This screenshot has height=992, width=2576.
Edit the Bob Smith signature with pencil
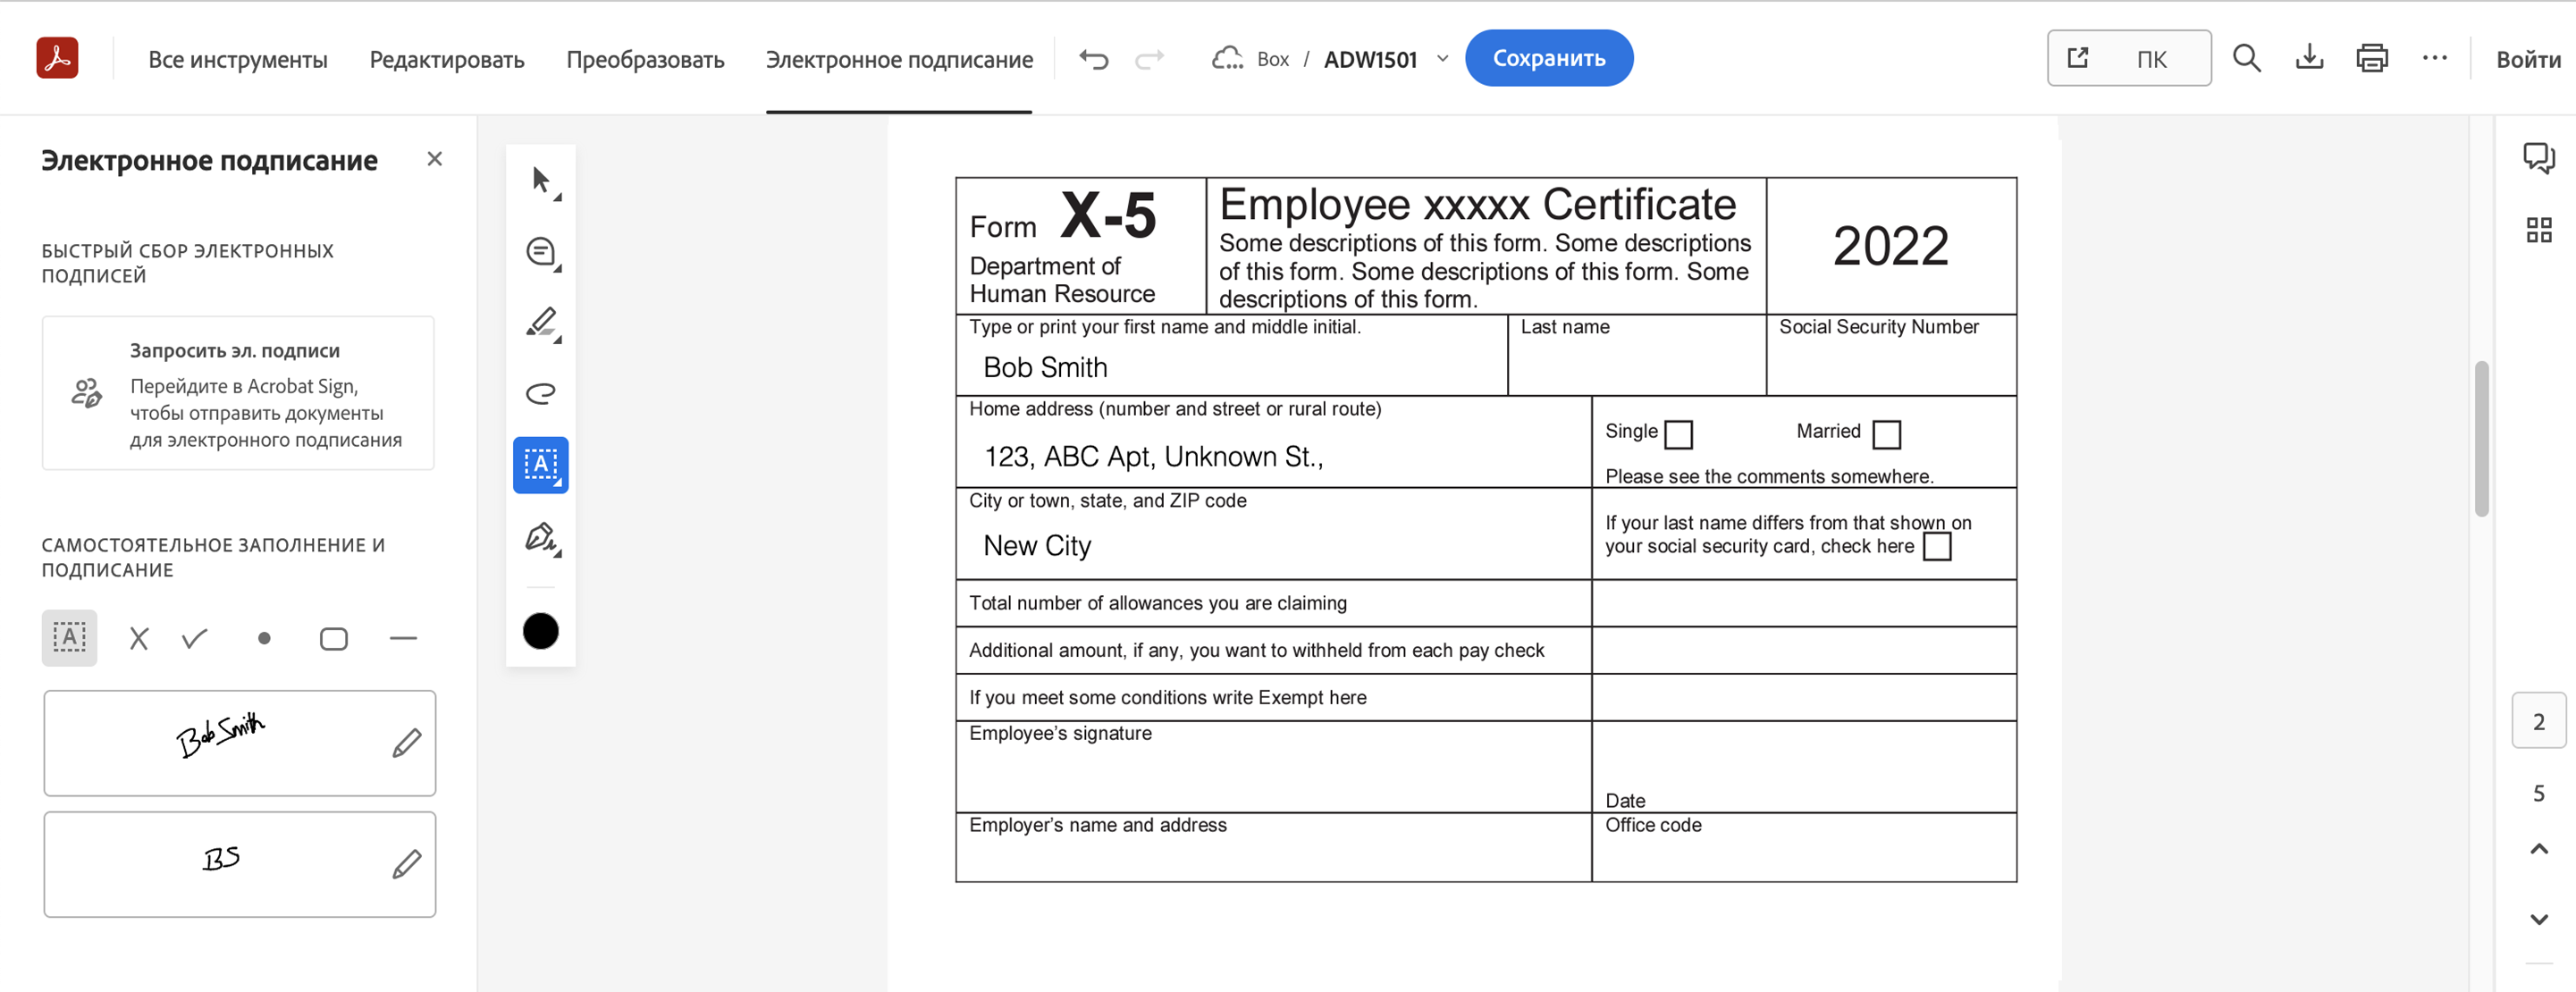(406, 743)
